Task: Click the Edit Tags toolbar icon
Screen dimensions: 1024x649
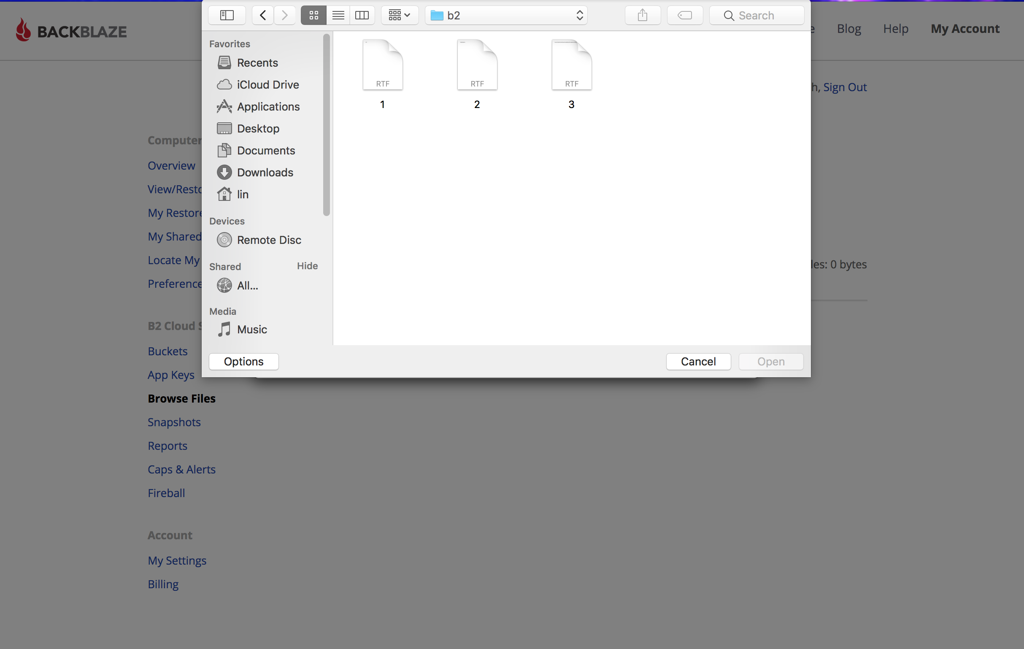Action: [x=685, y=15]
